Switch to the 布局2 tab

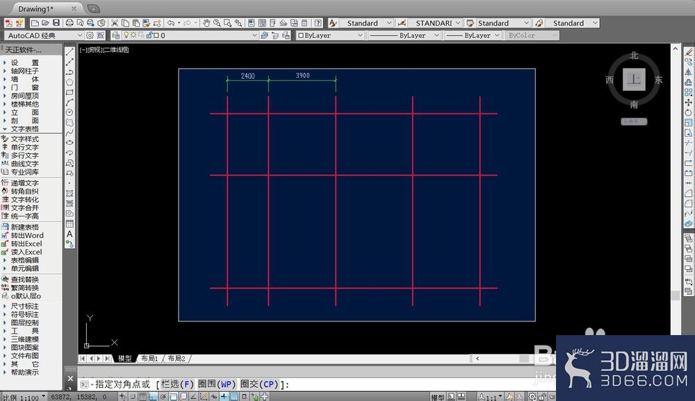click(x=177, y=359)
